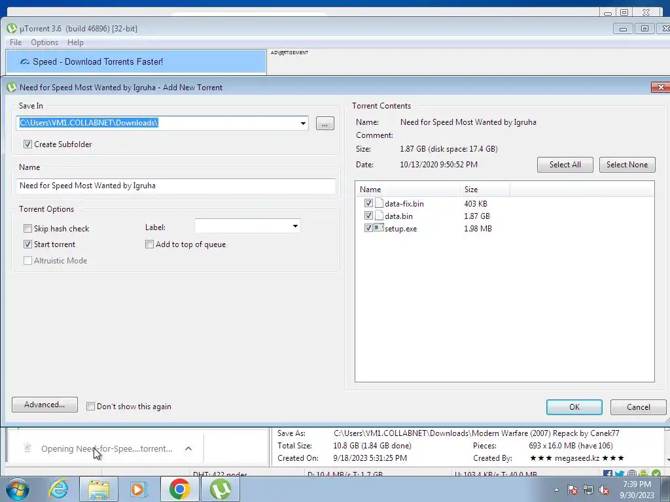670x502 pixels.
Task: Uncheck the data.bin file checkbox
Action: point(368,216)
